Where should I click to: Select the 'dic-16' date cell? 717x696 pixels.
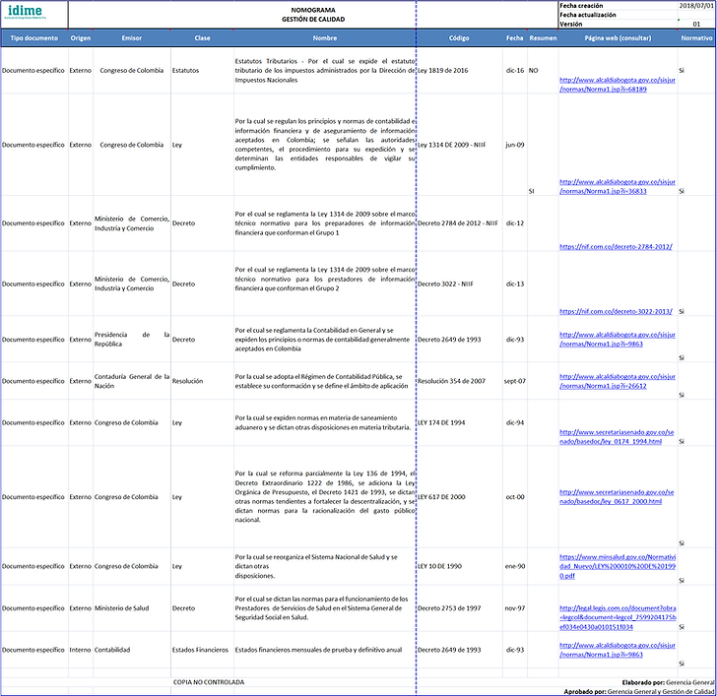click(515, 70)
